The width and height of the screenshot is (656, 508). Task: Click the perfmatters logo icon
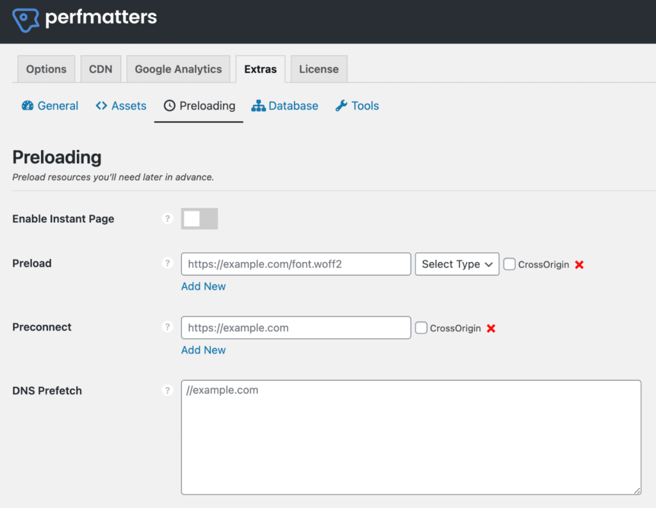tap(26, 19)
